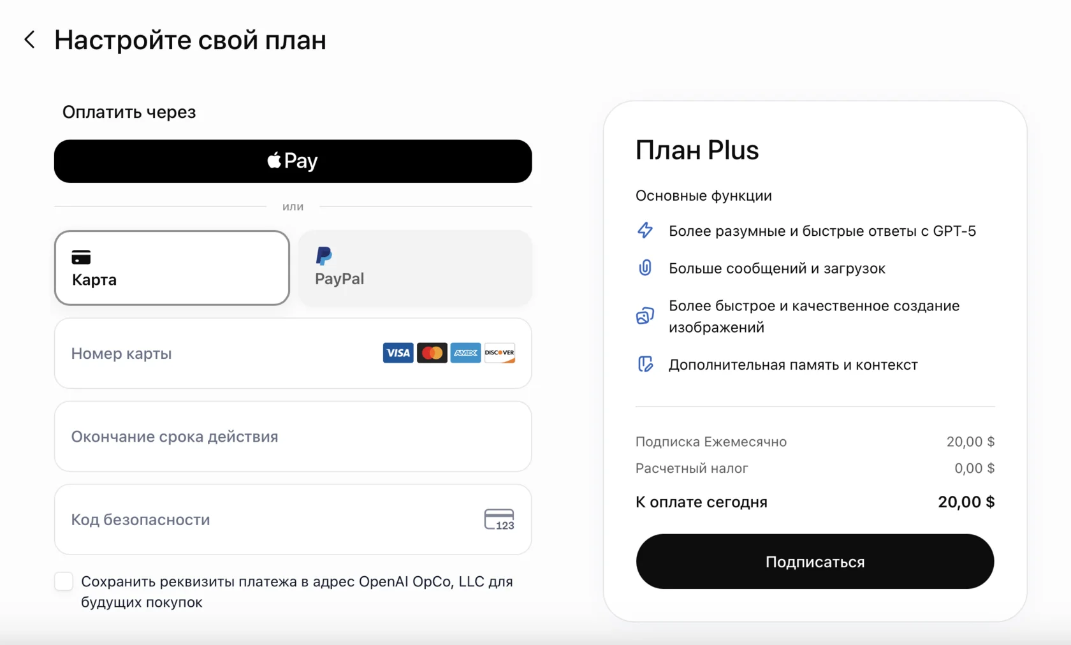The image size is (1071, 645).
Task: Click 'Расчетный налог' row label
Action: pyautogui.click(x=692, y=468)
